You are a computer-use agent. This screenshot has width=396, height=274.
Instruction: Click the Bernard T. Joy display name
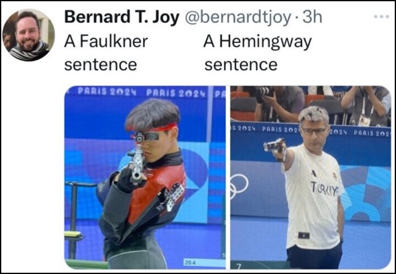point(122,17)
